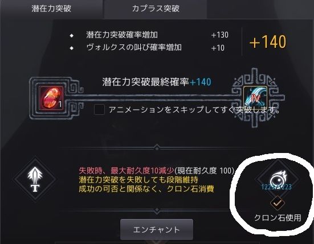Select the 潜在力突破確率増加 row

click(x=149, y=35)
